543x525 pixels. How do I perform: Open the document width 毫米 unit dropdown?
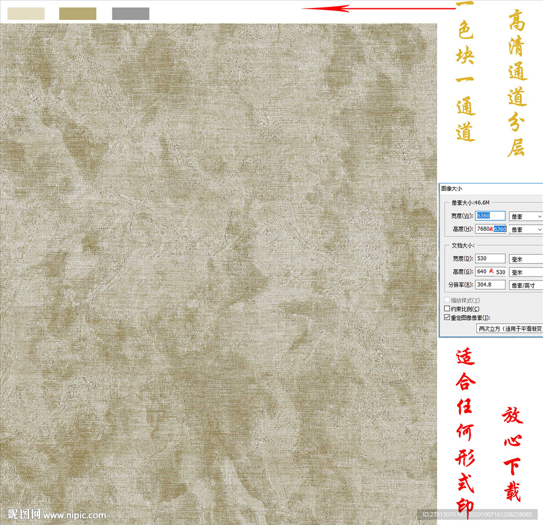tap(526, 259)
